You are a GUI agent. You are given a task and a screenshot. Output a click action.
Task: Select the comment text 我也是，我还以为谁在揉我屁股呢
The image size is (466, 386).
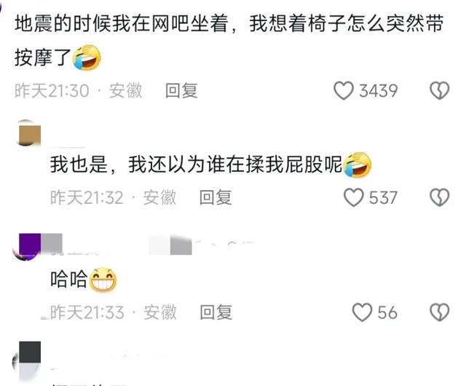196,165
